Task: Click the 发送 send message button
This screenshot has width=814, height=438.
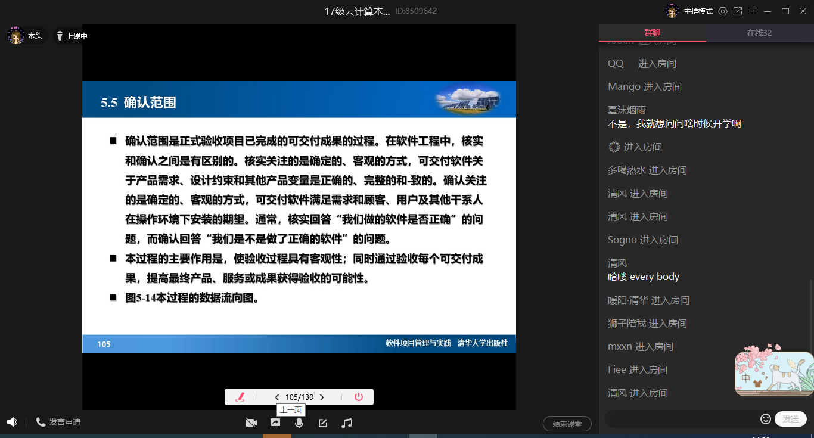Action: click(790, 419)
